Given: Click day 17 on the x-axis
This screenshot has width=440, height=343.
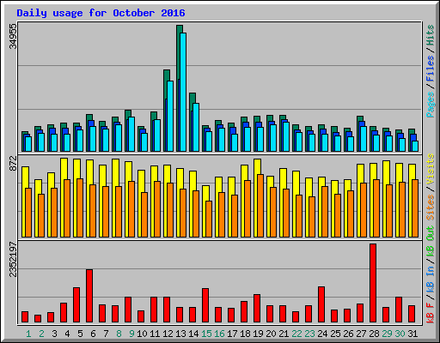Looking at the screenshot, I should tap(232, 334).
